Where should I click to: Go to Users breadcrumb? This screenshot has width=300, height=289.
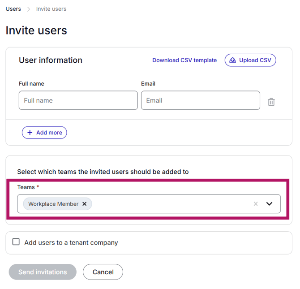tap(13, 9)
